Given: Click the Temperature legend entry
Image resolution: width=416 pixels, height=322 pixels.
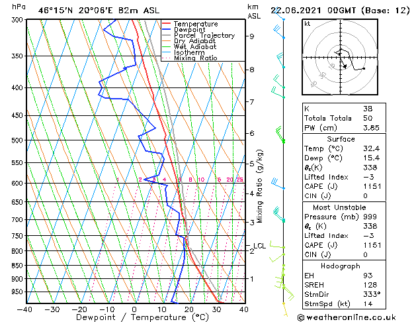Looking at the screenshot, I should tap(196, 24).
